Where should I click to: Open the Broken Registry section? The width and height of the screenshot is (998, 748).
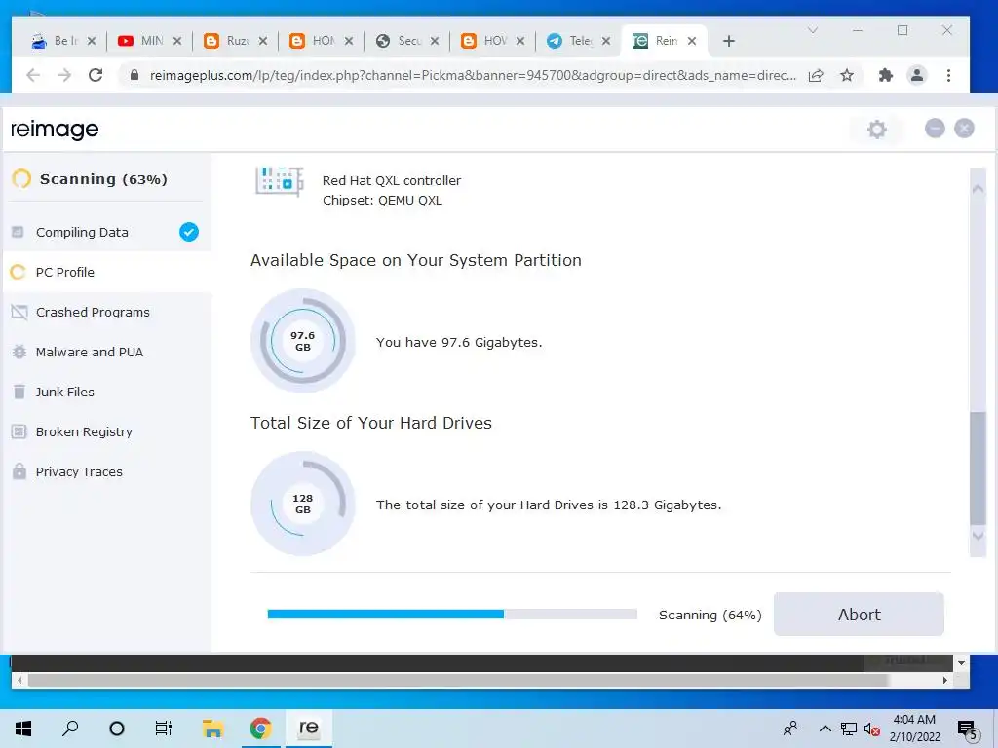pyautogui.click(x=107, y=431)
